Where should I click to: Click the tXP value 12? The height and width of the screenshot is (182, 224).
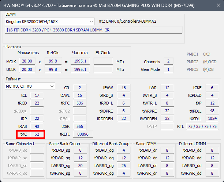click(x=212, y=103)
